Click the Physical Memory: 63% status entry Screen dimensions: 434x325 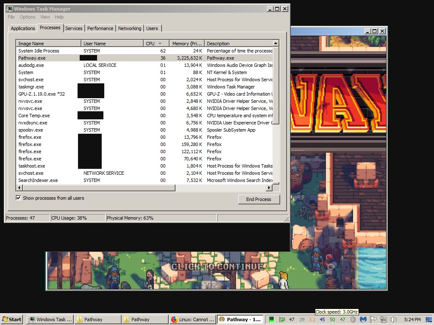click(161, 218)
